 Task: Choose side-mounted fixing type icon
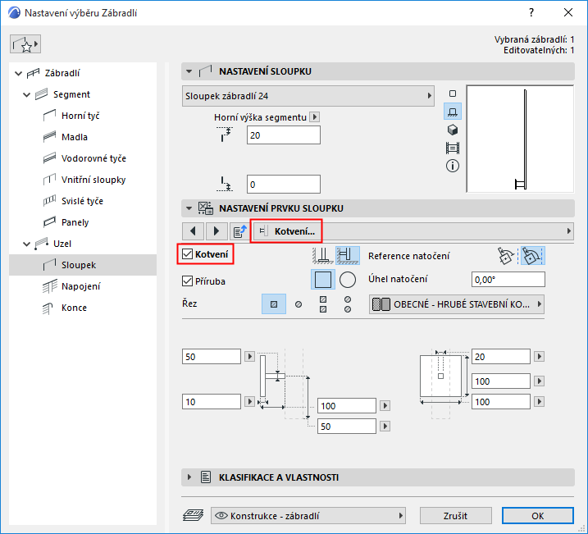tap(348, 256)
